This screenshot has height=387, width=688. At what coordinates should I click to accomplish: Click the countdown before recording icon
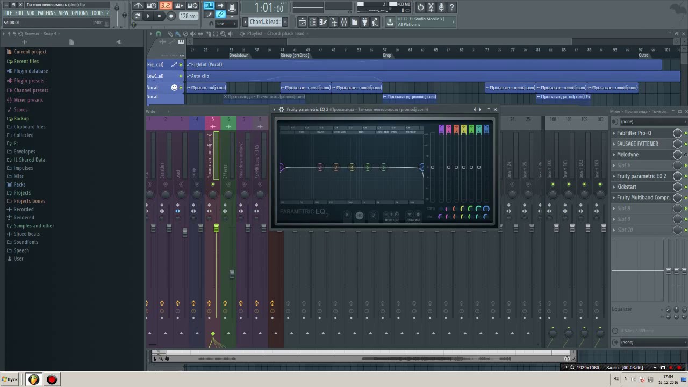[x=151, y=5]
